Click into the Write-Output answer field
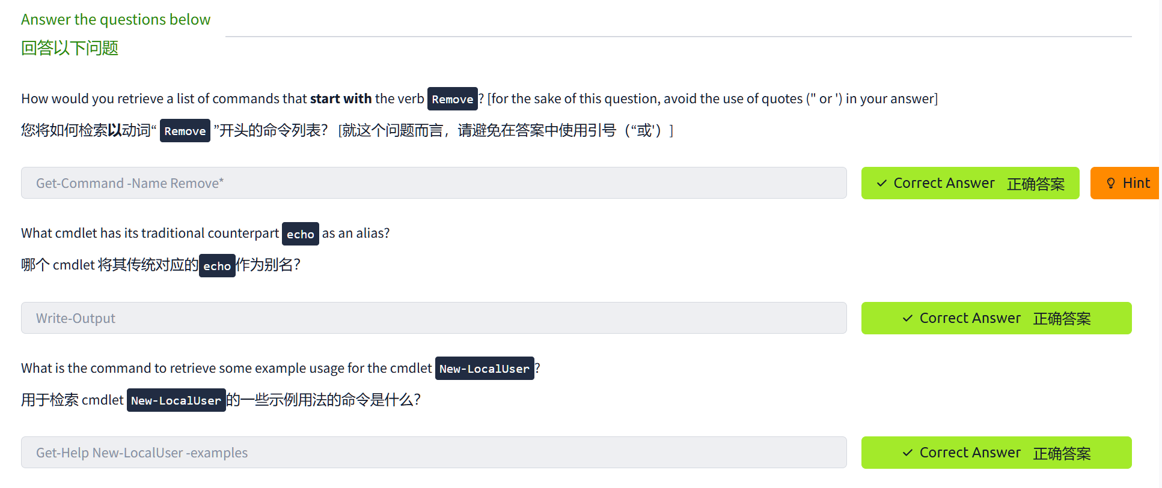The image size is (1162, 488). pos(433,318)
